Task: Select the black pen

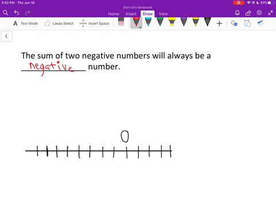Action: pos(208,21)
